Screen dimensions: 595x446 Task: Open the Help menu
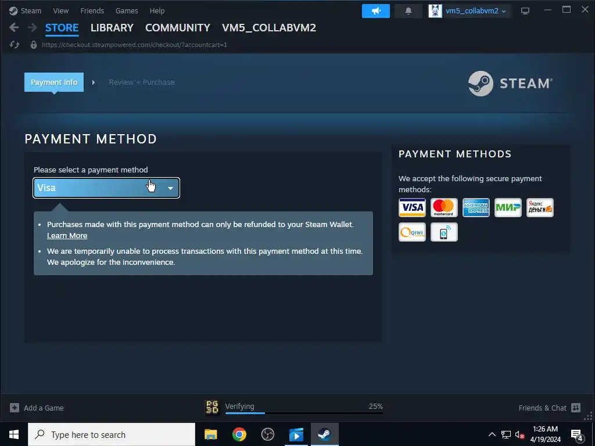pyautogui.click(x=157, y=10)
